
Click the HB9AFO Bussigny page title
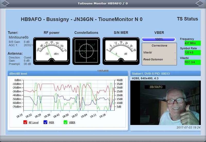(81, 19)
